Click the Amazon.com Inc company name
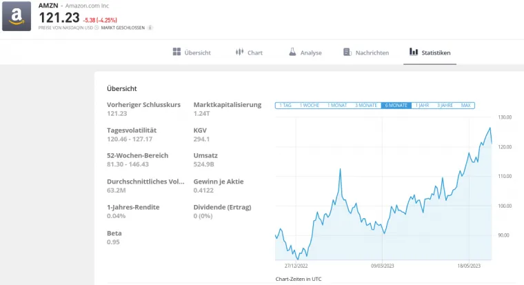The height and width of the screenshot is (285, 524). pyautogui.click(x=87, y=6)
